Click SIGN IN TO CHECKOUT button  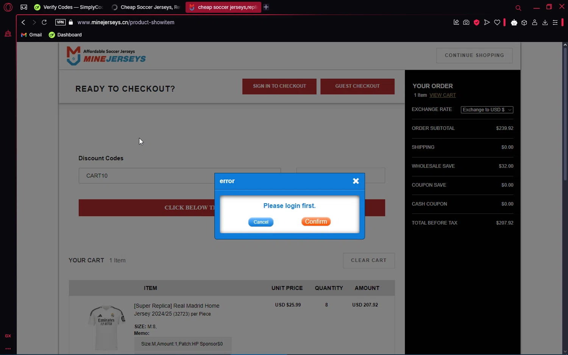click(279, 86)
